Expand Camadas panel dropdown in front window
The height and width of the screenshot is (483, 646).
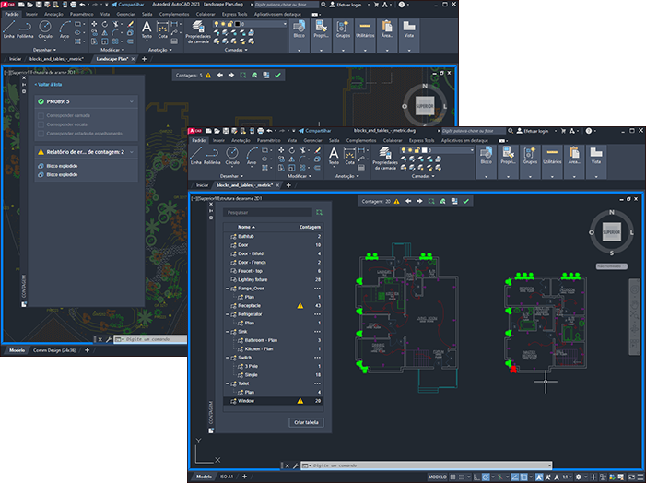[423, 176]
